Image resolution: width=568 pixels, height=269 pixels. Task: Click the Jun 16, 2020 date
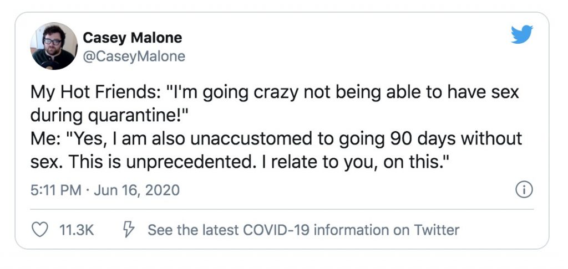[x=136, y=190]
